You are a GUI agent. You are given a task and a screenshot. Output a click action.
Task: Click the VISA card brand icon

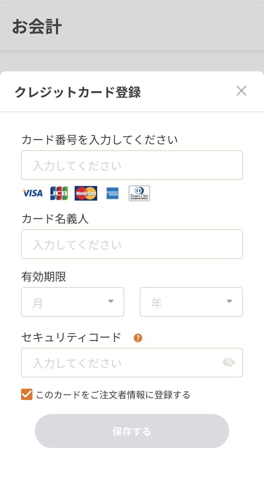click(32, 193)
